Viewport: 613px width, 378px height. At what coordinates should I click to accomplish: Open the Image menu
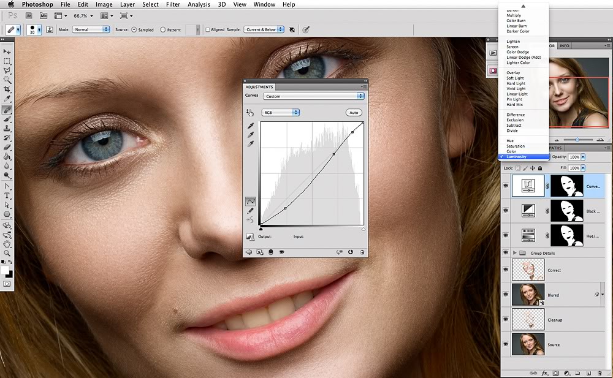point(104,4)
